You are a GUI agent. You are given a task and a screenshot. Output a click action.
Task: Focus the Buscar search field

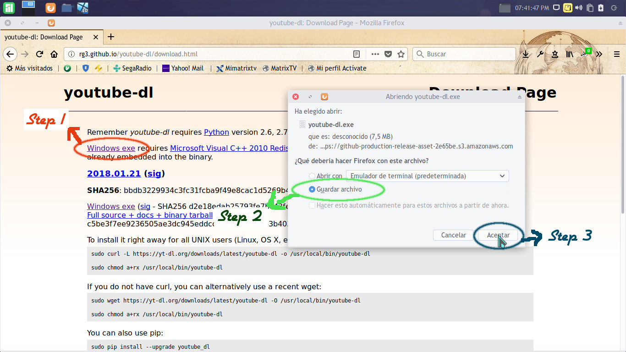pyautogui.click(x=464, y=54)
